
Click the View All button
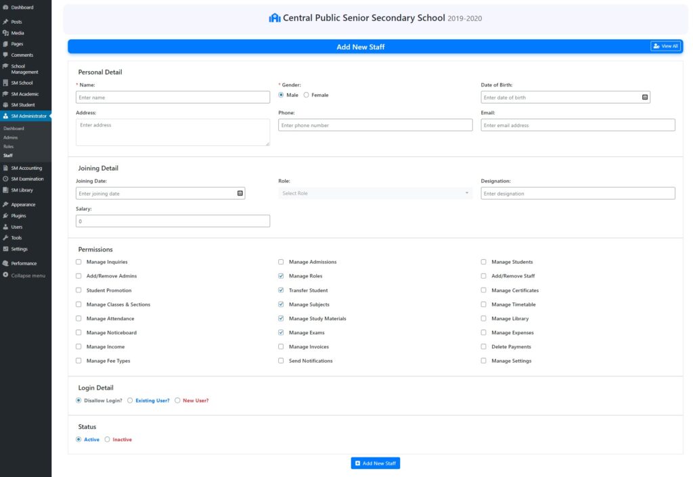click(x=665, y=46)
